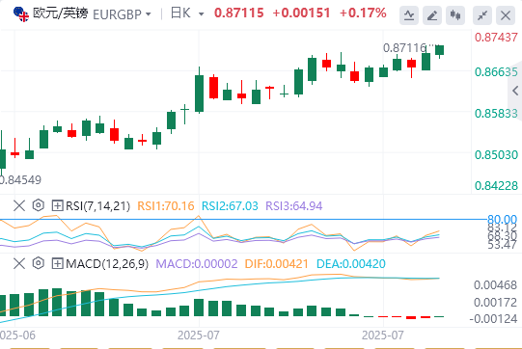Click the RSI(7,14,21) label
Screen dimensions: 522x349
click(97, 206)
